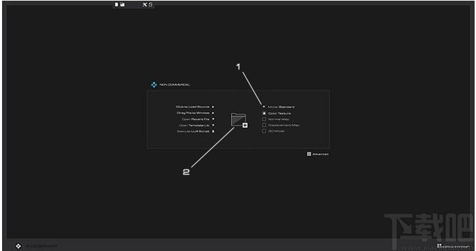Click the open project folder icon in toolbar
The image size is (476, 251).
point(123,5)
